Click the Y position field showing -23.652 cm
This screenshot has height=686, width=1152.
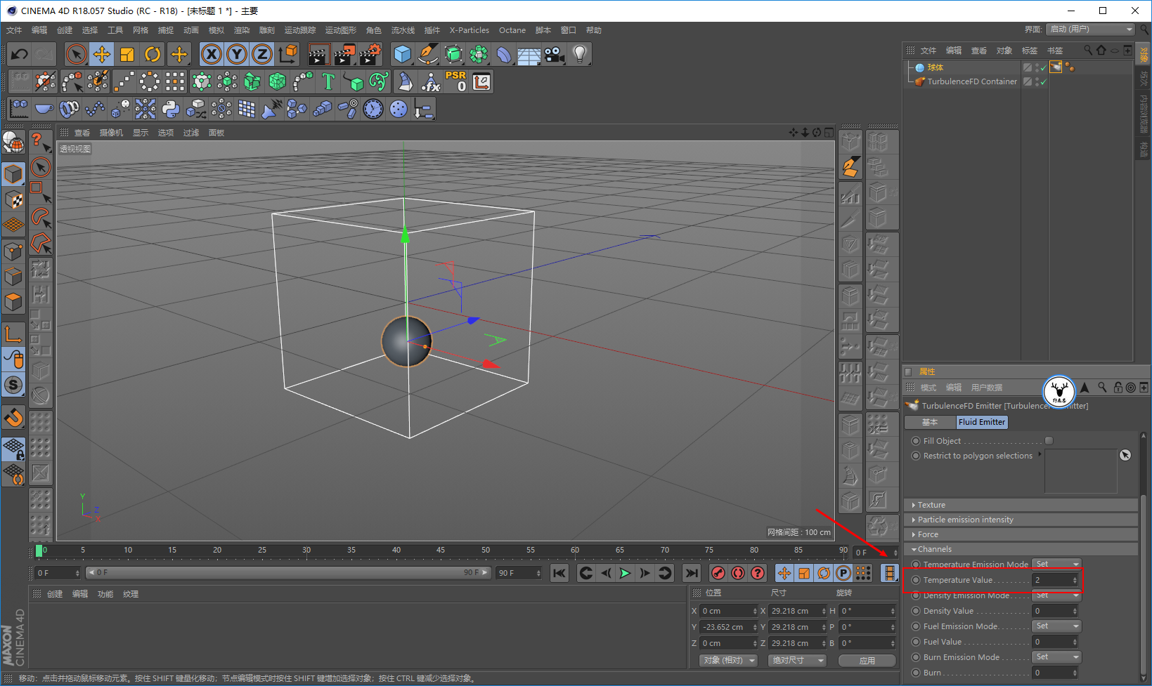pyautogui.click(x=729, y=627)
